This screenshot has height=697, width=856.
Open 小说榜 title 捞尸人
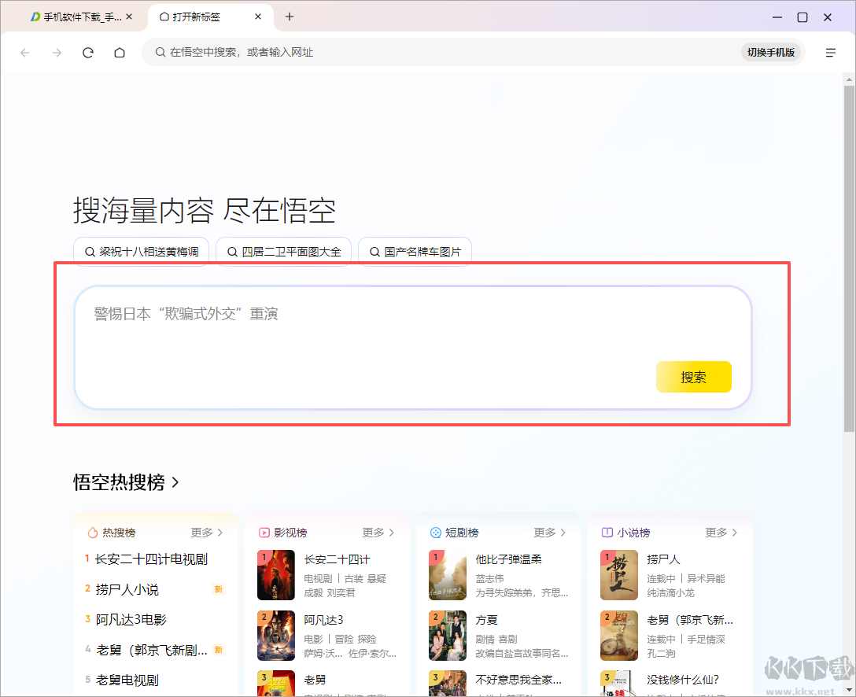coord(663,559)
